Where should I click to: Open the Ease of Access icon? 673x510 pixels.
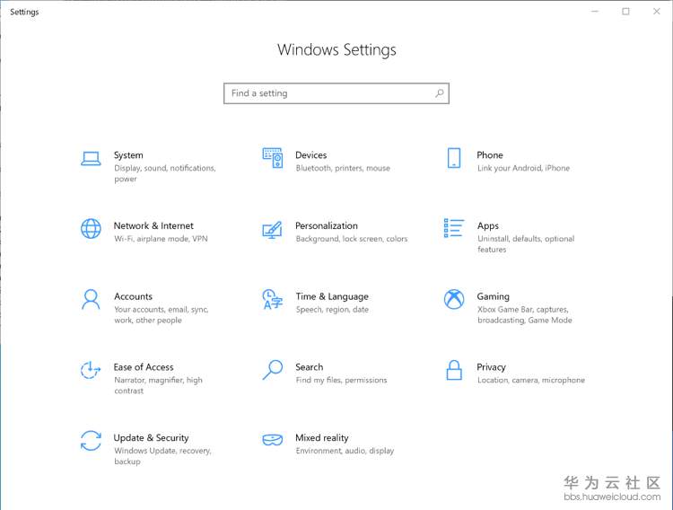[x=91, y=369]
